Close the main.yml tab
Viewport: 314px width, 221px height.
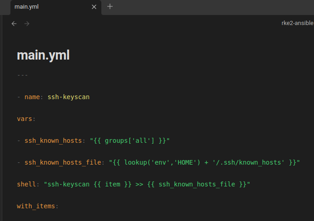click(x=94, y=7)
